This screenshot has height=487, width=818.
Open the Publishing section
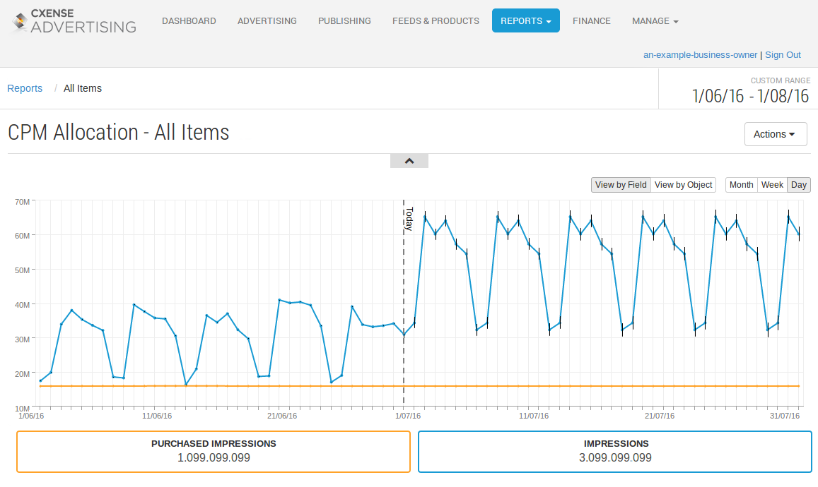tap(344, 21)
